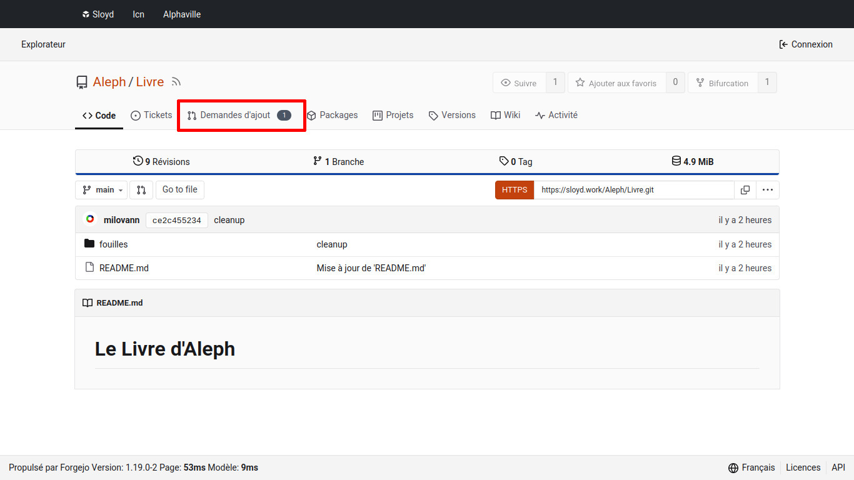Click milovann's avatar image

pyautogui.click(x=90, y=219)
